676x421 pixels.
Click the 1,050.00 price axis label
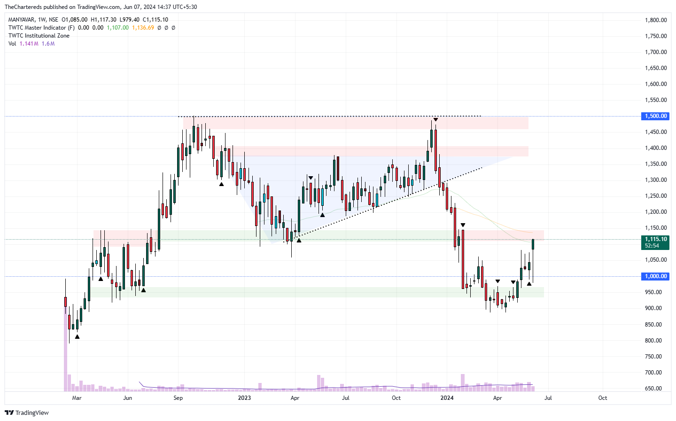click(656, 259)
